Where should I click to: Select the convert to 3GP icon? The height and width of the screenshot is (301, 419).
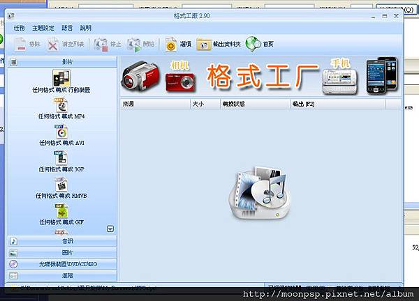click(x=61, y=158)
